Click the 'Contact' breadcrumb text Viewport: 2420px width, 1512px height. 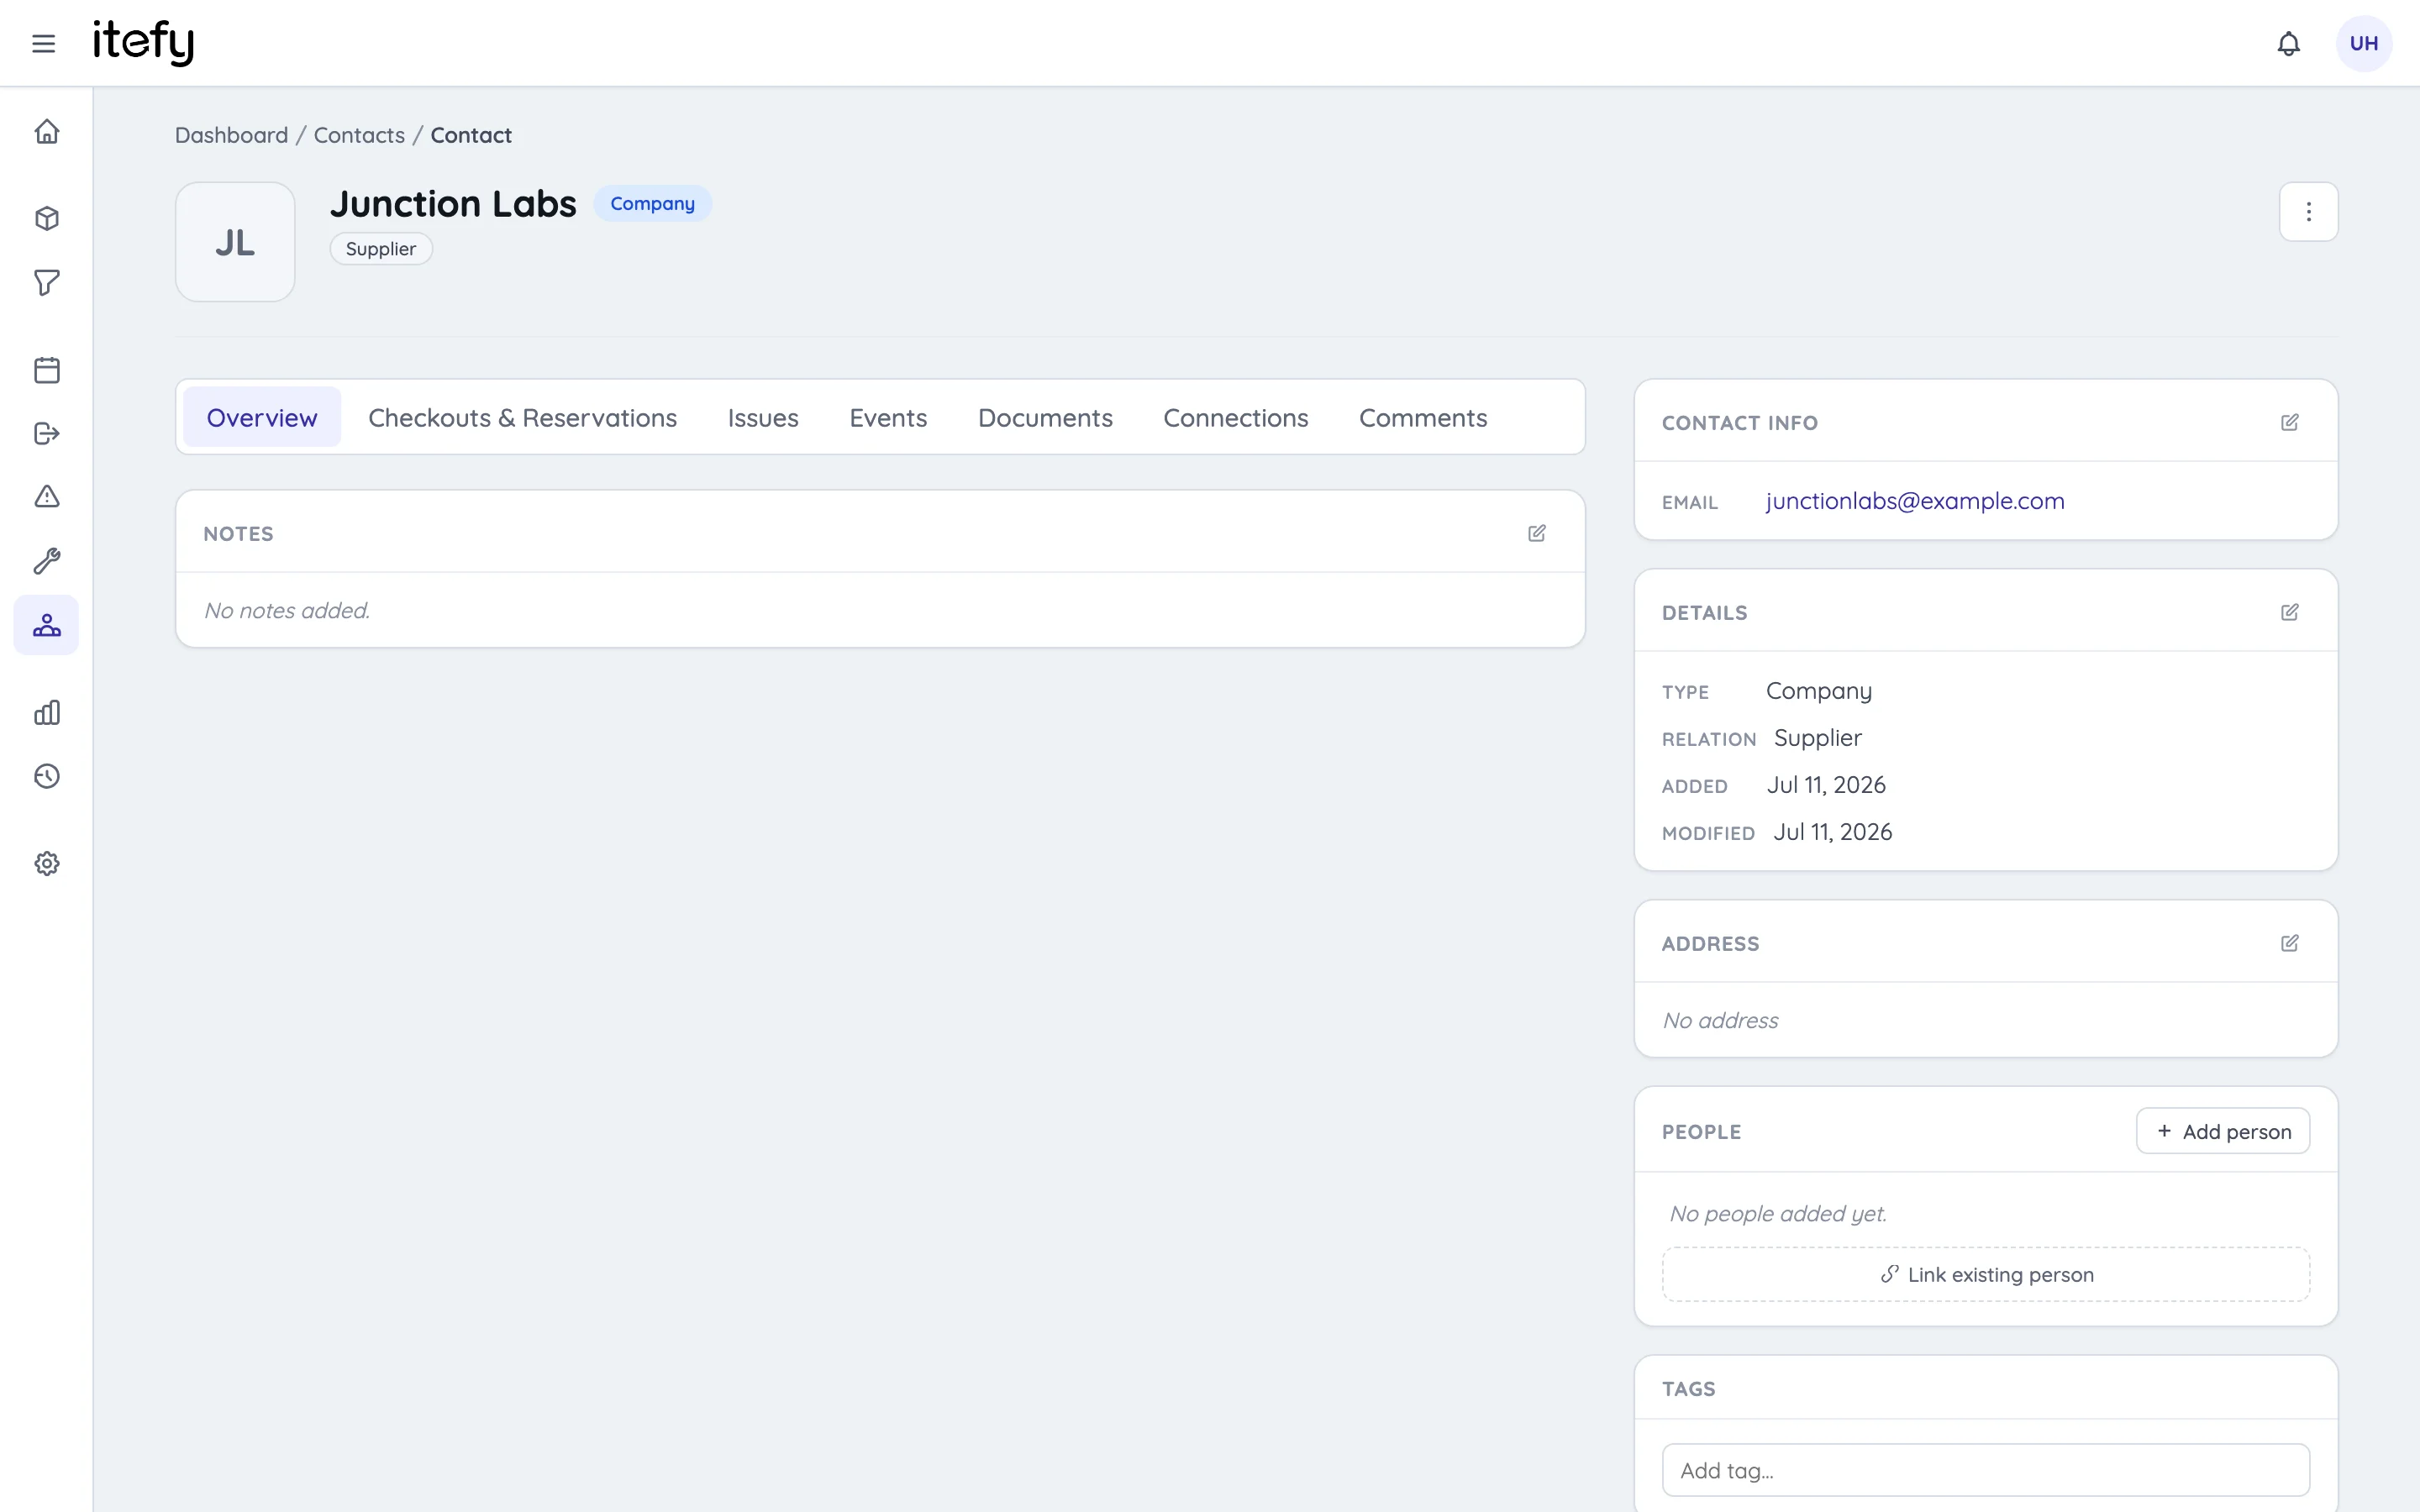coord(471,135)
